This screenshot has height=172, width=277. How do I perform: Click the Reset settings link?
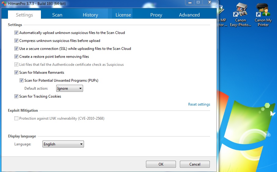coord(199,104)
